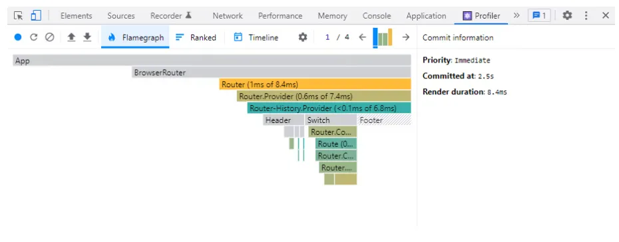Open the Network panel tab
The width and height of the screenshot is (619, 242).
[228, 16]
